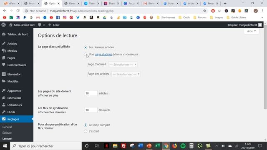Viewport: 267px width, 150px height.
Task: Select 'Une page statique' radio option
Action: point(86,55)
